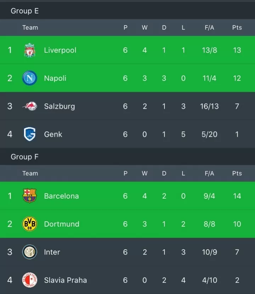The width and height of the screenshot is (255, 294).
Task: Click the Pts column header in Group E
Action: click(237, 28)
